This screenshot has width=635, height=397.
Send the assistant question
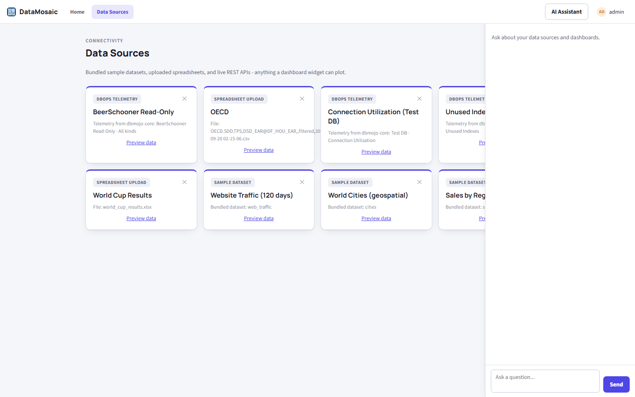tap(616, 384)
